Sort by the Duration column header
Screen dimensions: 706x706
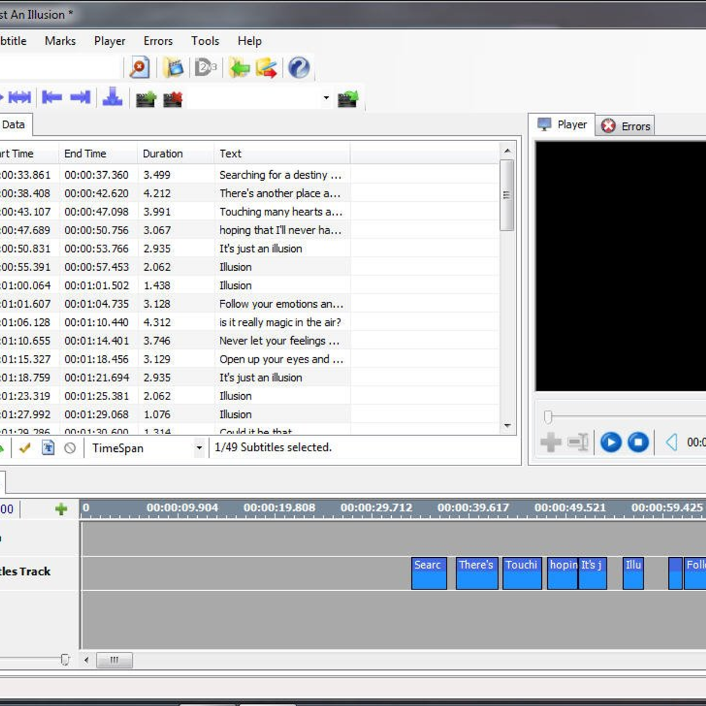[163, 154]
